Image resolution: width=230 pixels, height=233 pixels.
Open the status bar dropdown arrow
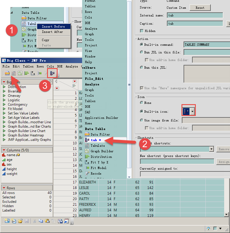point(220,229)
